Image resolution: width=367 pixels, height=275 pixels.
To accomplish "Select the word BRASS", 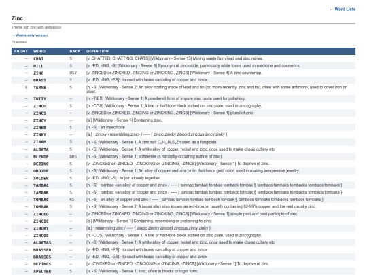I will 39,80.
